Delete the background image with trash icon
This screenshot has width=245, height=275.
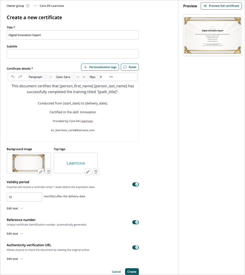pyautogui.click(x=49, y=172)
